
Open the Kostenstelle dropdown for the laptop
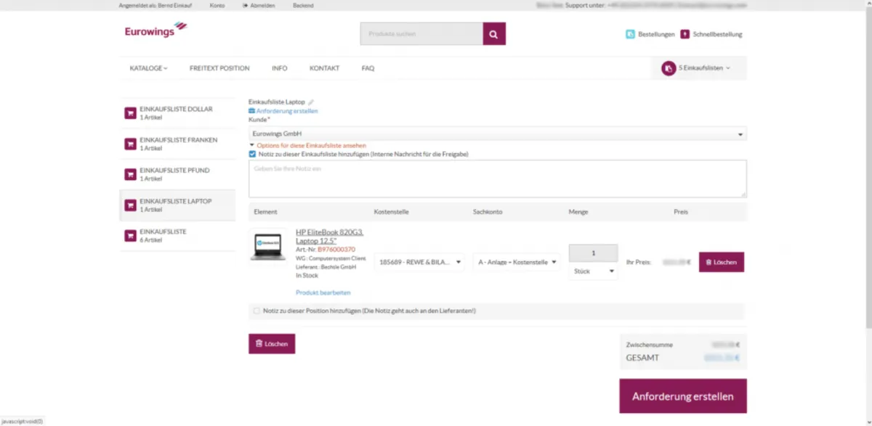pyautogui.click(x=419, y=262)
